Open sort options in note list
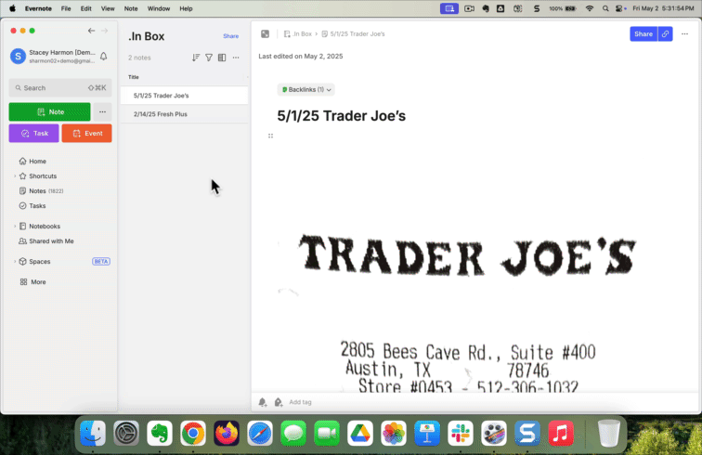 [x=196, y=58]
